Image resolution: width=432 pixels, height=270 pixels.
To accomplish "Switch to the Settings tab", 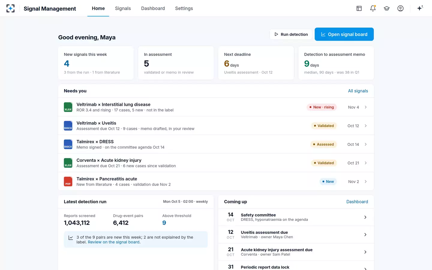I will (184, 8).
